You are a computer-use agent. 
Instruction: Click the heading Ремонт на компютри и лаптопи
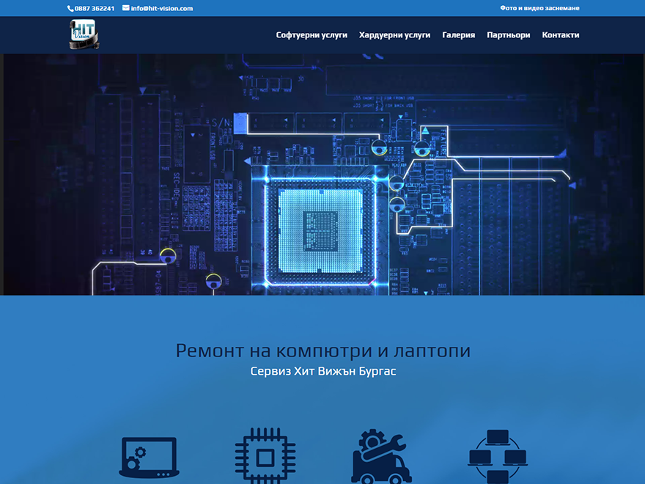point(323,351)
